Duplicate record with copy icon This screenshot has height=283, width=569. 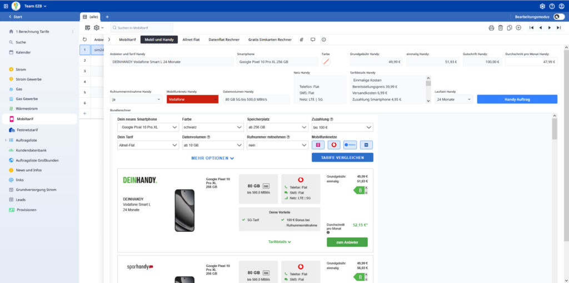pyautogui.click(x=510, y=28)
